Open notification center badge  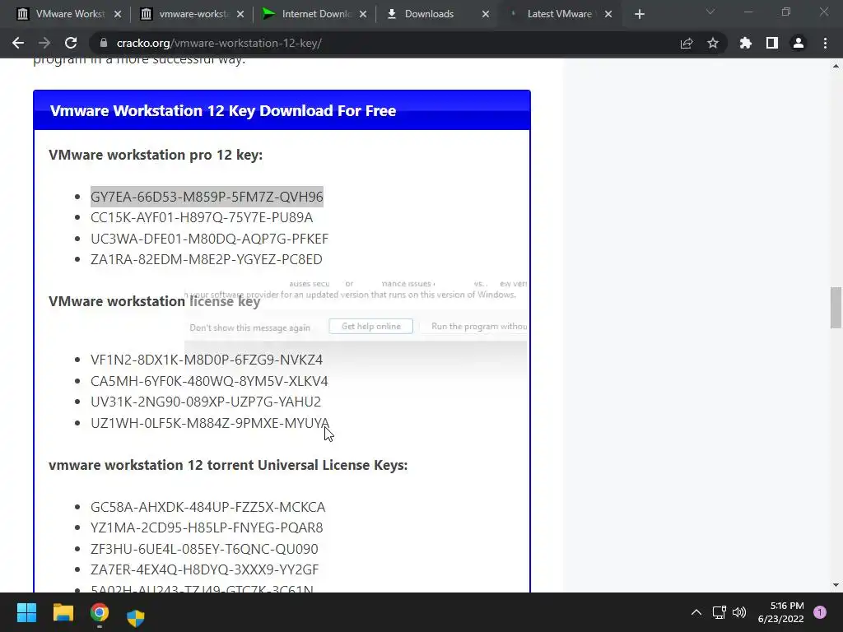click(x=820, y=612)
